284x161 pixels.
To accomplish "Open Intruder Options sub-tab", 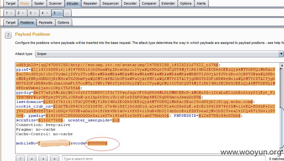I will [x=64, y=22].
